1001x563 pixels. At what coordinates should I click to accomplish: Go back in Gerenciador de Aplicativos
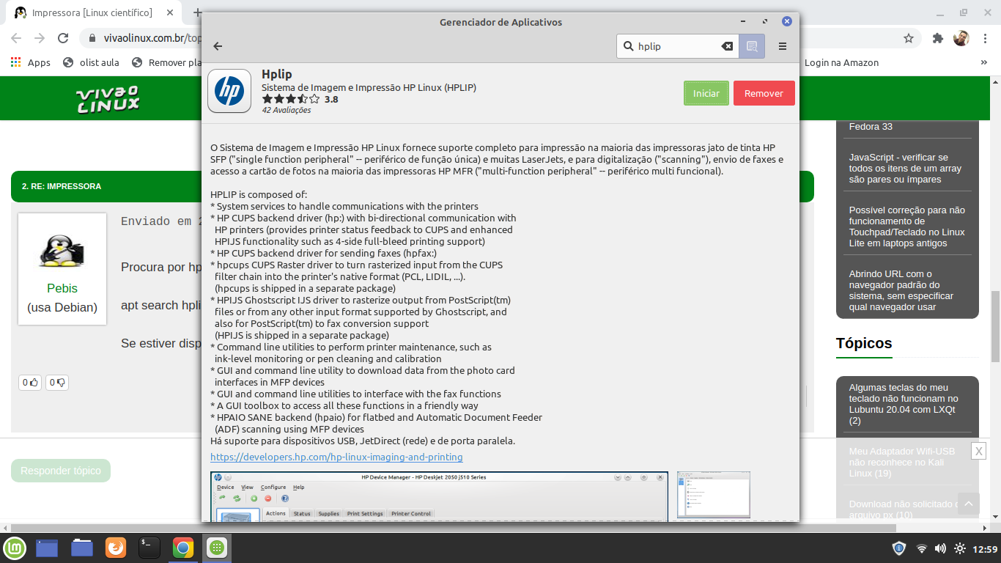[x=218, y=46]
